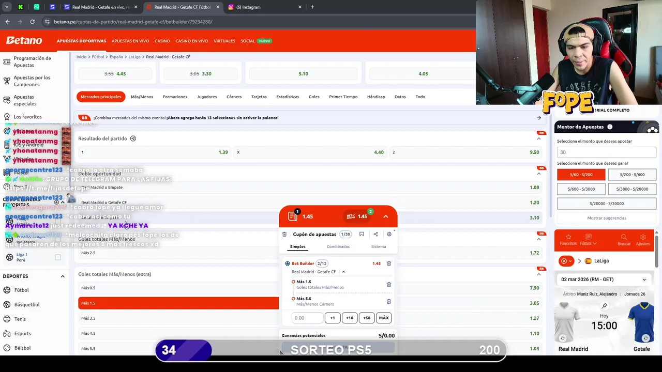
Task: Go to LaLiga breadcrumb link
Action: 134,57
